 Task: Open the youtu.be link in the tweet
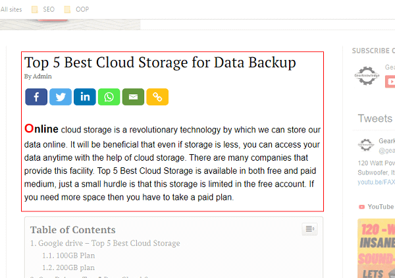[x=376, y=182]
